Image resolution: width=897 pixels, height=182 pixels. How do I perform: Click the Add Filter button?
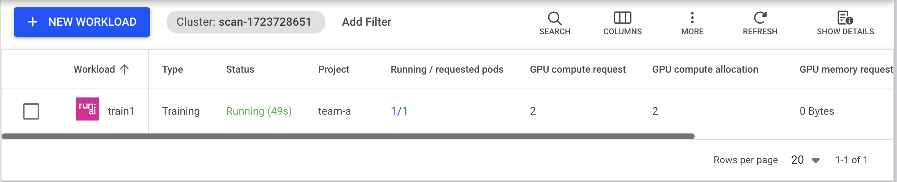(367, 22)
